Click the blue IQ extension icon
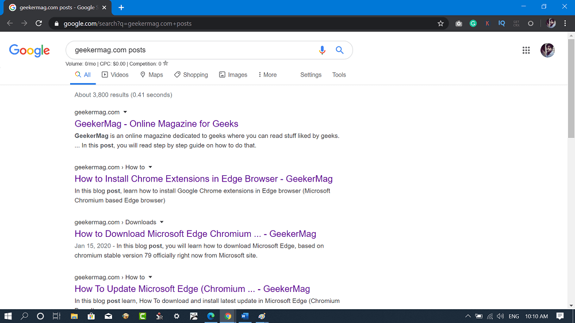 501,24
